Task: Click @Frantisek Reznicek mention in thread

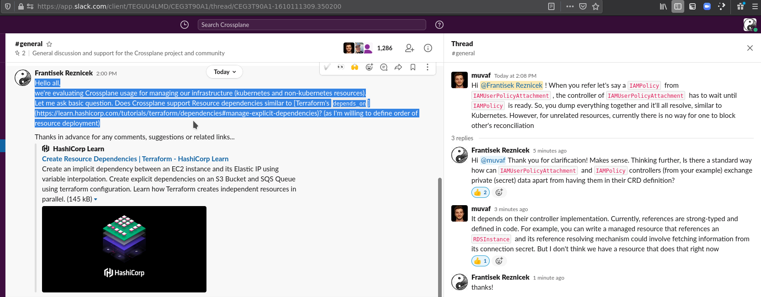Action: [x=512, y=85]
